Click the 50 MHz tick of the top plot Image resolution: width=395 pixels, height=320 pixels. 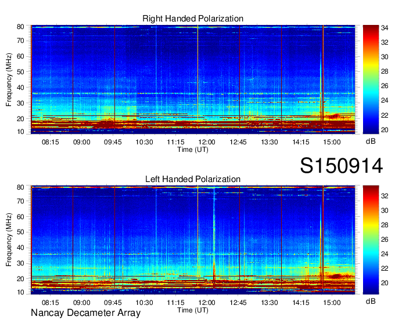tap(20, 72)
